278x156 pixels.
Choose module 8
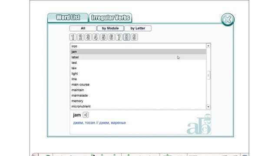click(x=126, y=37)
